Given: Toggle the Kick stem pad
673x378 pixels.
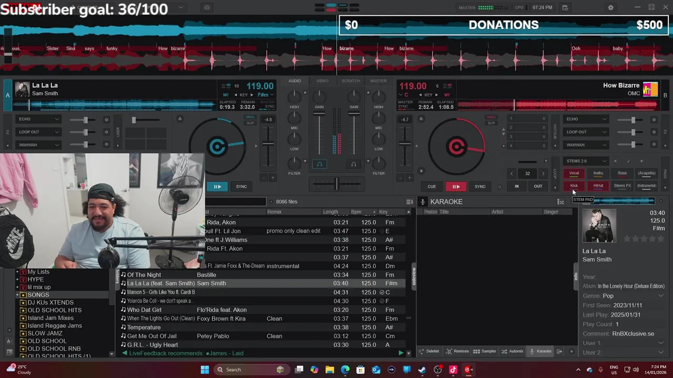Looking at the screenshot, I should pyautogui.click(x=574, y=186).
